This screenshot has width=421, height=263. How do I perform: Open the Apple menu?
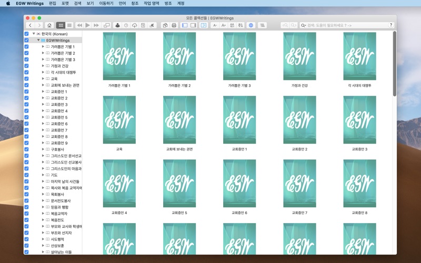[x=8, y=3]
